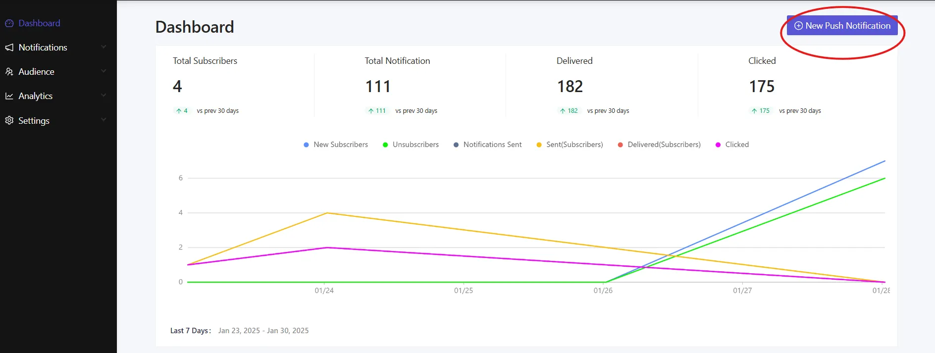Click the Dashboard gauge icon in sidebar

[x=9, y=23]
